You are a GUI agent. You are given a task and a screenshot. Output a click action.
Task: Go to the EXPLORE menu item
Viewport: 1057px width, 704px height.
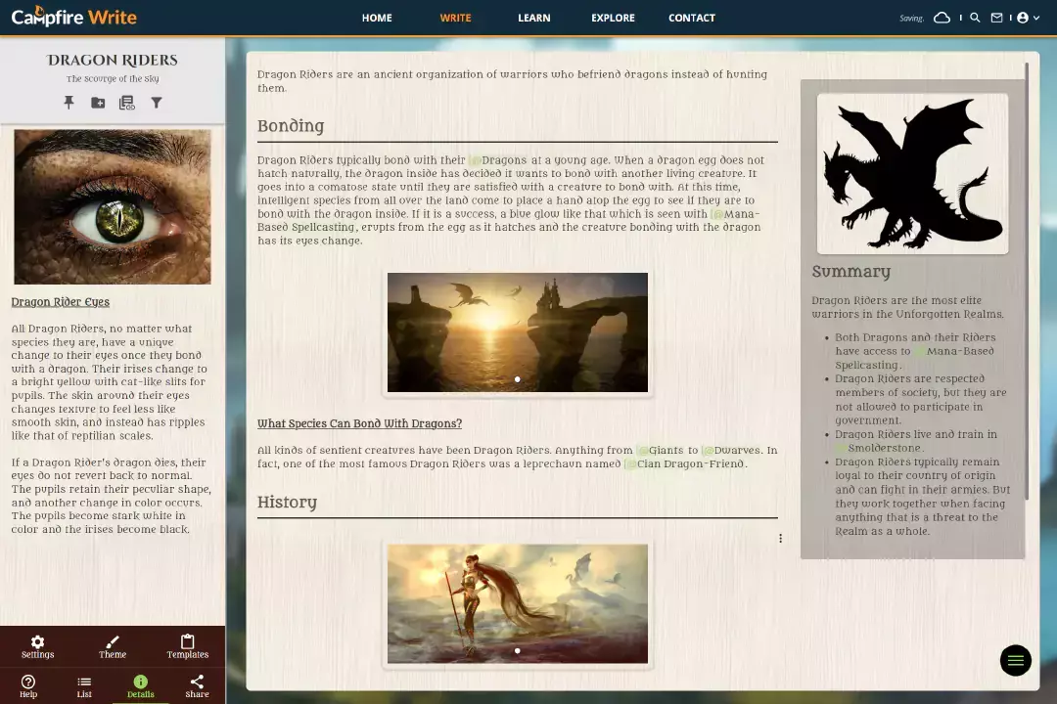click(613, 18)
